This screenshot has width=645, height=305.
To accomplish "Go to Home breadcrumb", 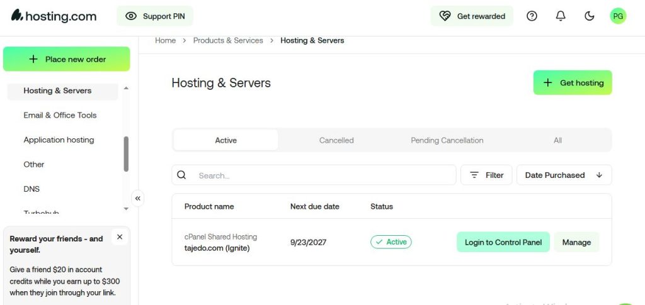I will point(166,40).
